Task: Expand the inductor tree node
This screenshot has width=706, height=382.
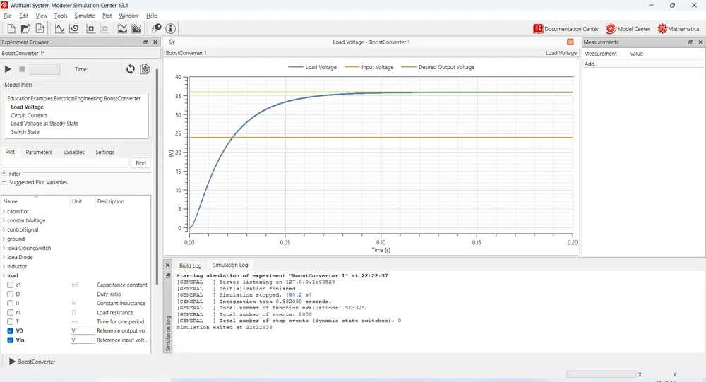Action: (4, 267)
